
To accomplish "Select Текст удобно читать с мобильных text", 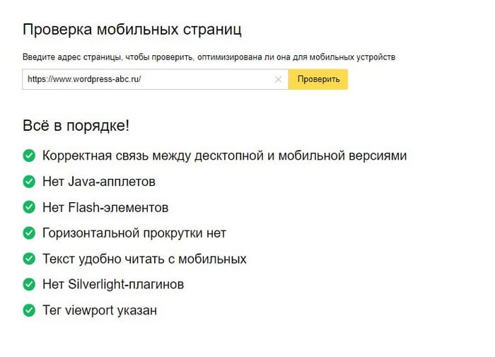I will tap(144, 259).
